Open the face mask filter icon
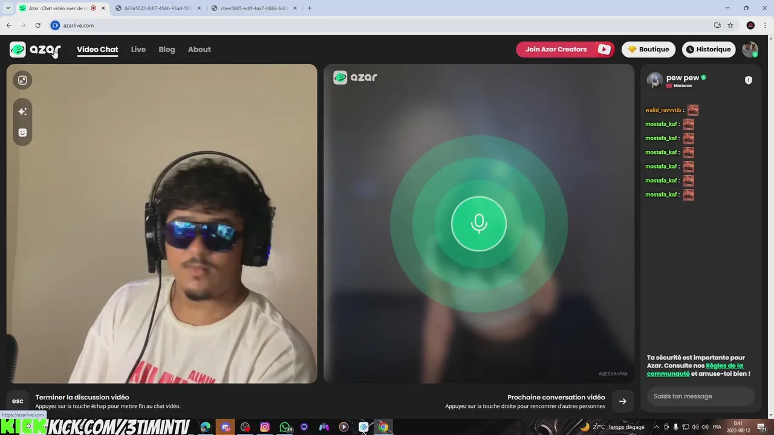The height and width of the screenshot is (435, 774). coord(22,132)
